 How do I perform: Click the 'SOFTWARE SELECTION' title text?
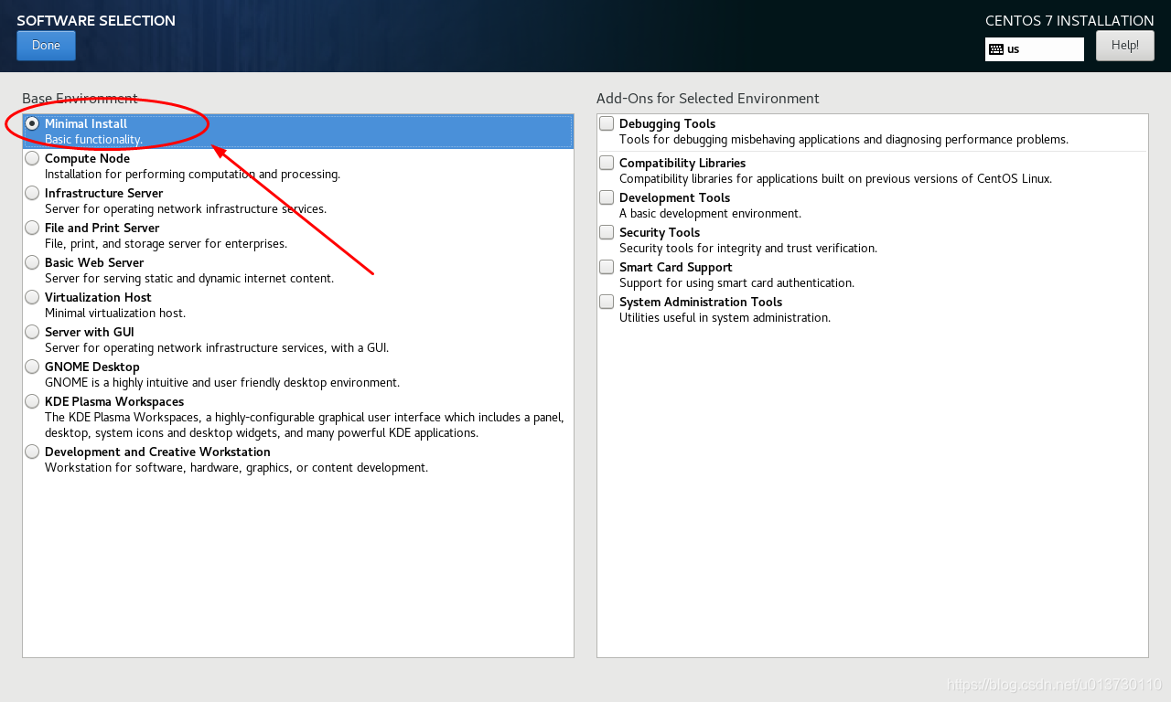96,20
